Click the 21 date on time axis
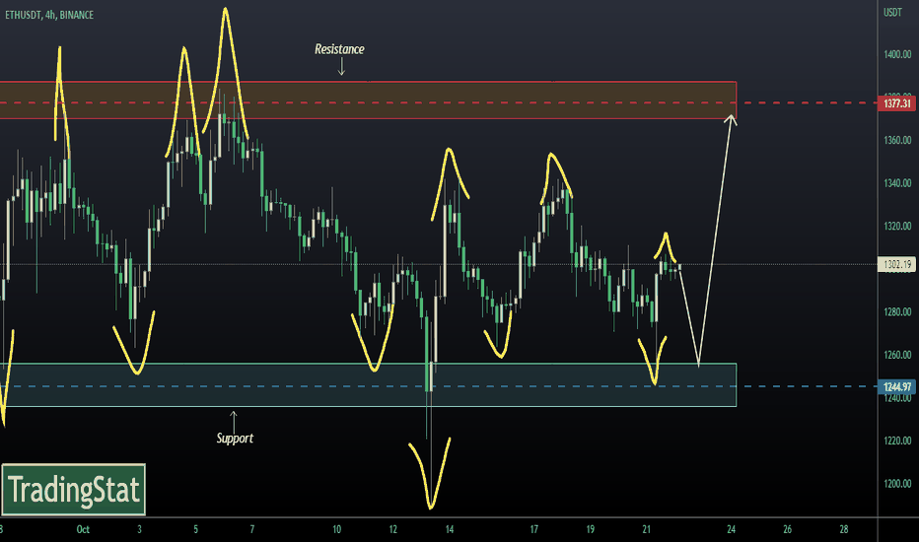This screenshot has width=919, height=542. 647,529
